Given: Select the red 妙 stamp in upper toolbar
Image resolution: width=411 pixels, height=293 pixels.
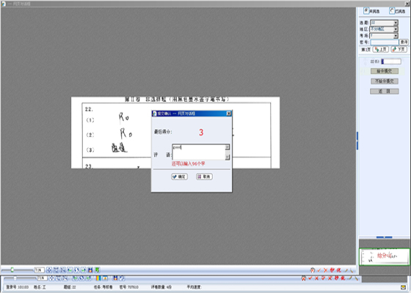Looking at the screenshot, I should click(332, 270).
